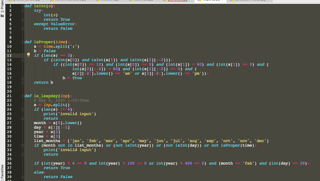
Task: Click the 'am' string on line 16
Action: 127,73
